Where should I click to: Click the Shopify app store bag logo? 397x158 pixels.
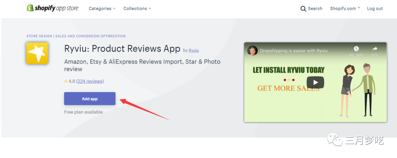pos(30,8)
